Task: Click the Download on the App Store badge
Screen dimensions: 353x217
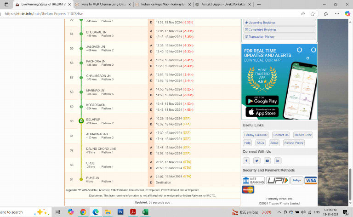Action: [262, 112]
